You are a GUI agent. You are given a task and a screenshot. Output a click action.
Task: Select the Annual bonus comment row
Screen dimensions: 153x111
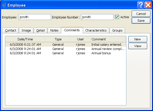tap(65, 53)
